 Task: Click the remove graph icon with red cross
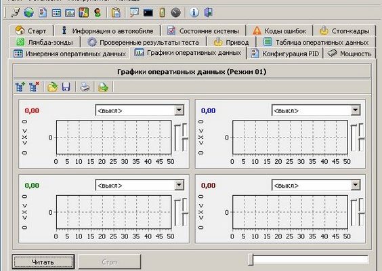(x=34, y=87)
